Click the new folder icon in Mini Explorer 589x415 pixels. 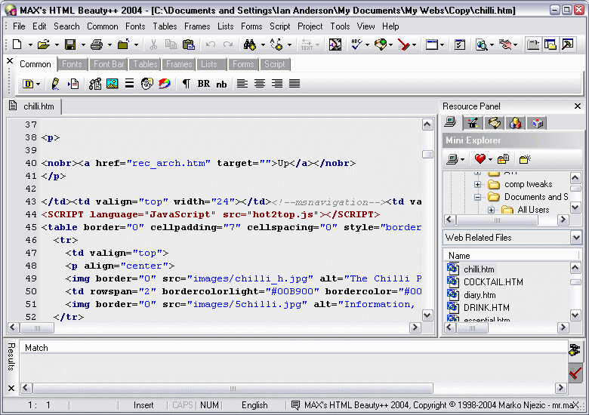(525, 159)
